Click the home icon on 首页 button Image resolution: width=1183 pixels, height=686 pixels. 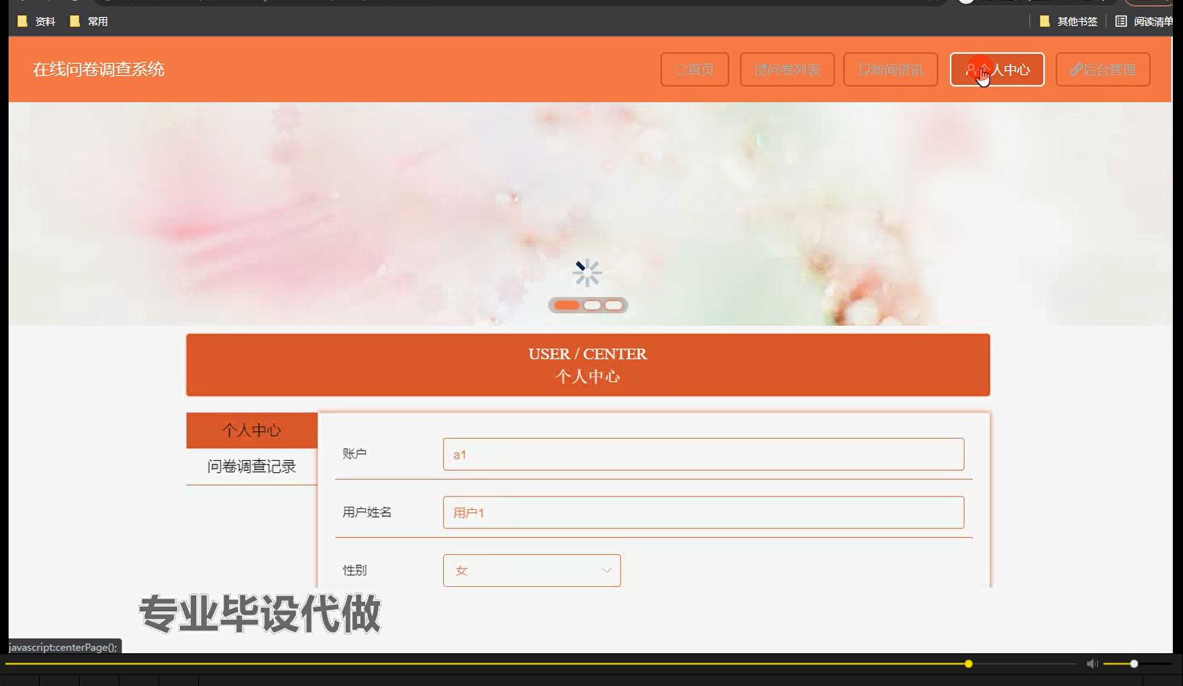pyautogui.click(x=681, y=69)
